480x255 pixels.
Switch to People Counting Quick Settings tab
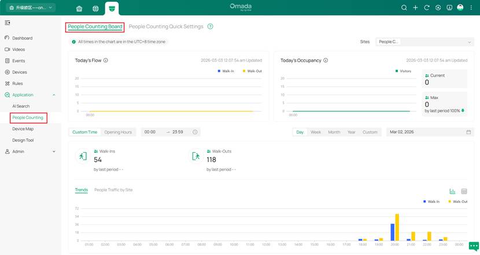click(165, 27)
